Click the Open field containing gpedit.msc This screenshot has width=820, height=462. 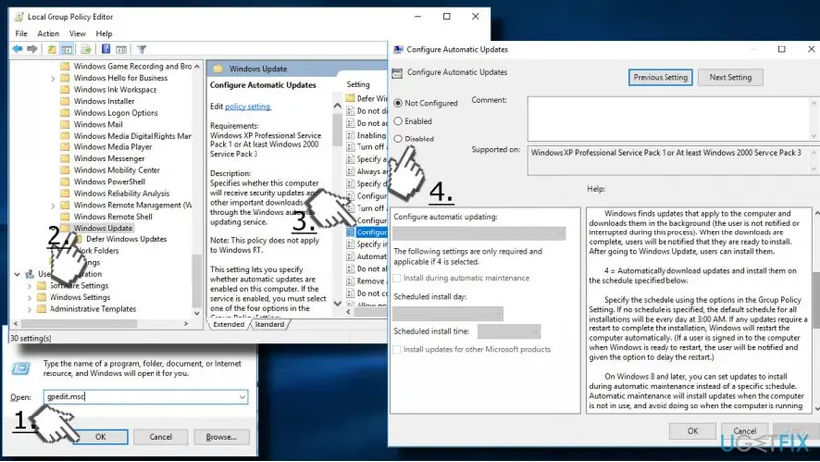point(145,397)
